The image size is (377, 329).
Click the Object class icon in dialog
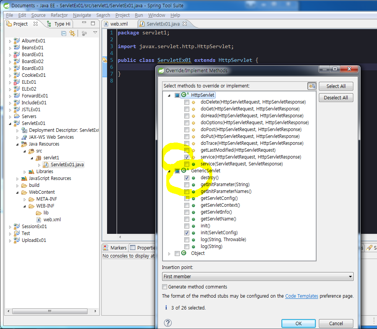click(184, 253)
